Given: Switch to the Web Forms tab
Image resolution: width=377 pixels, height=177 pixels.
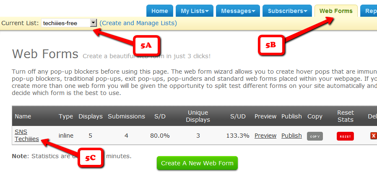Looking at the screenshot, I should click(336, 11).
